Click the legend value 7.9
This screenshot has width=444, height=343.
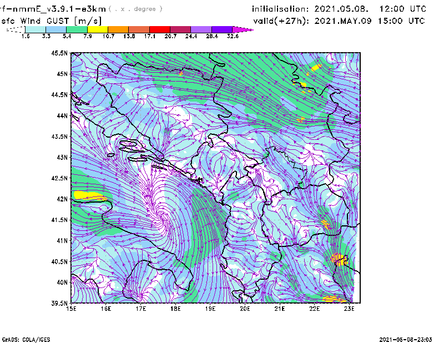tap(88, 36)
